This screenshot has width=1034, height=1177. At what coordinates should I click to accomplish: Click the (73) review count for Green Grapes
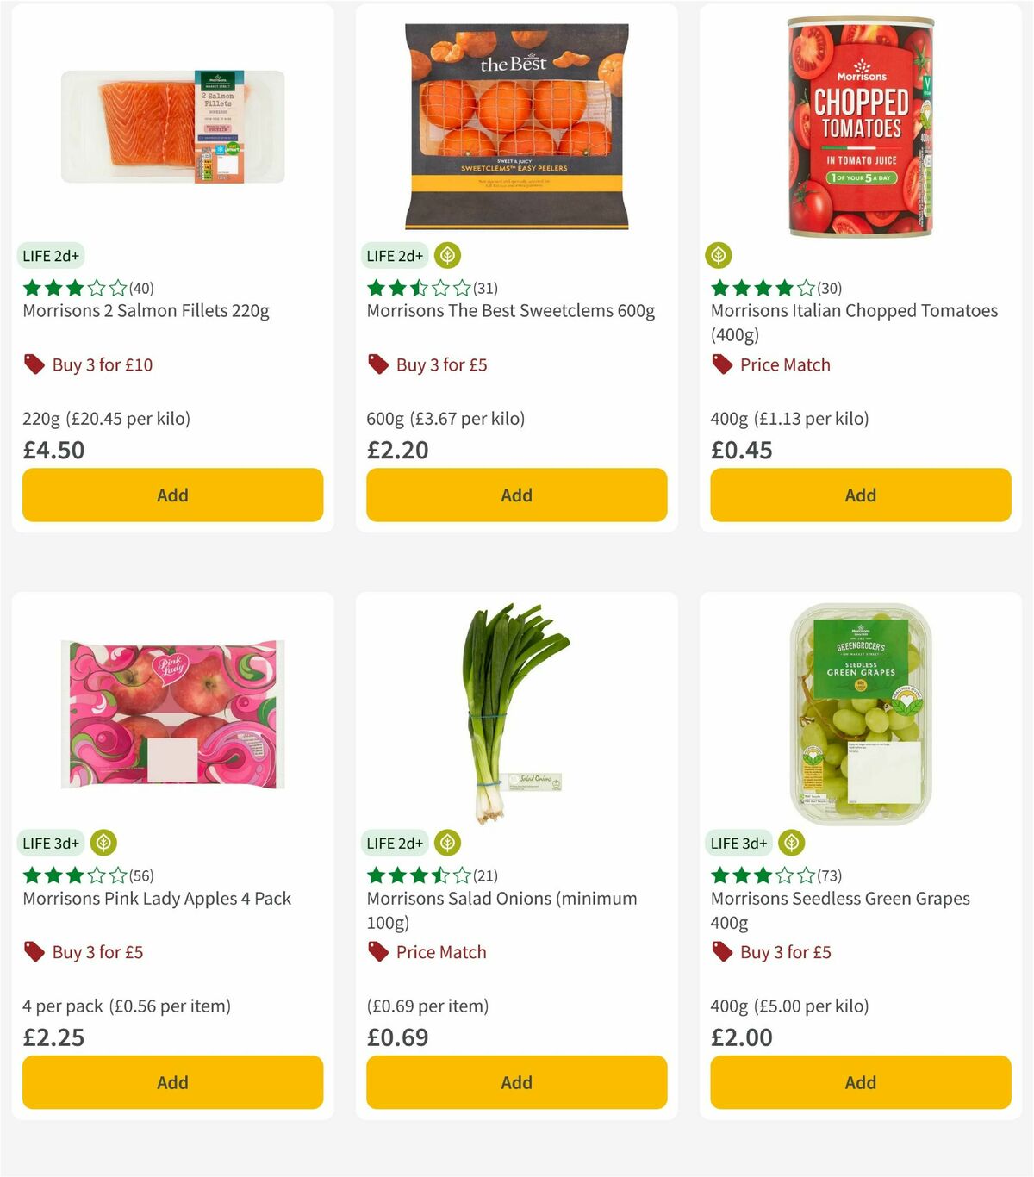pos(827,875)
